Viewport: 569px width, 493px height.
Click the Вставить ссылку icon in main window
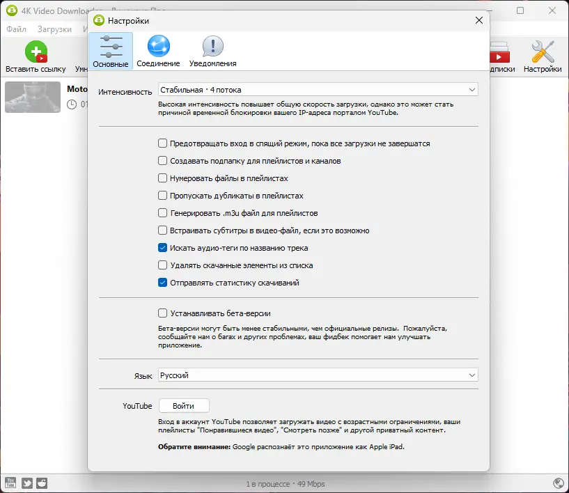(36, 52)
